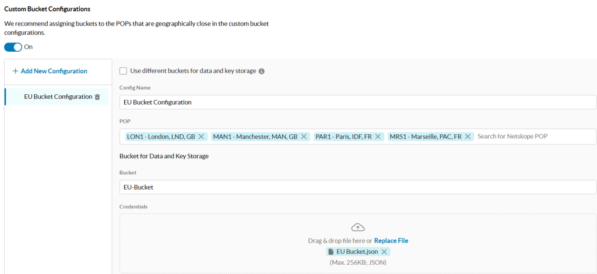Click the credentials drag and drop area

pyautogui.click(x=358, y=243)
